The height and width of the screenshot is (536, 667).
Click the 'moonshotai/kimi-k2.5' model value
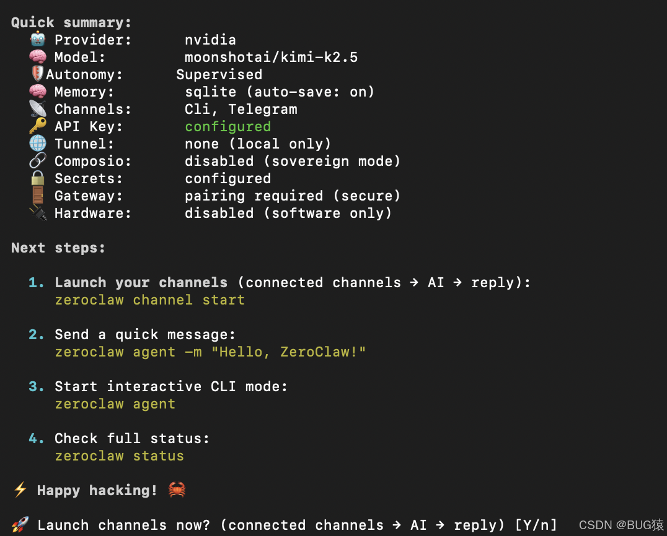(x=272, y=57)
